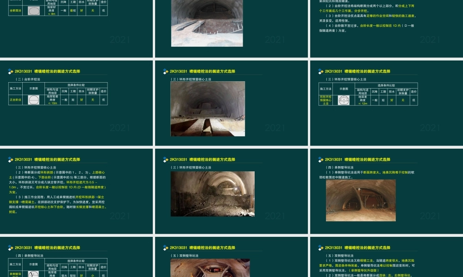Click the （二）台阶开挖法 section heading

(x=28, y=79)
